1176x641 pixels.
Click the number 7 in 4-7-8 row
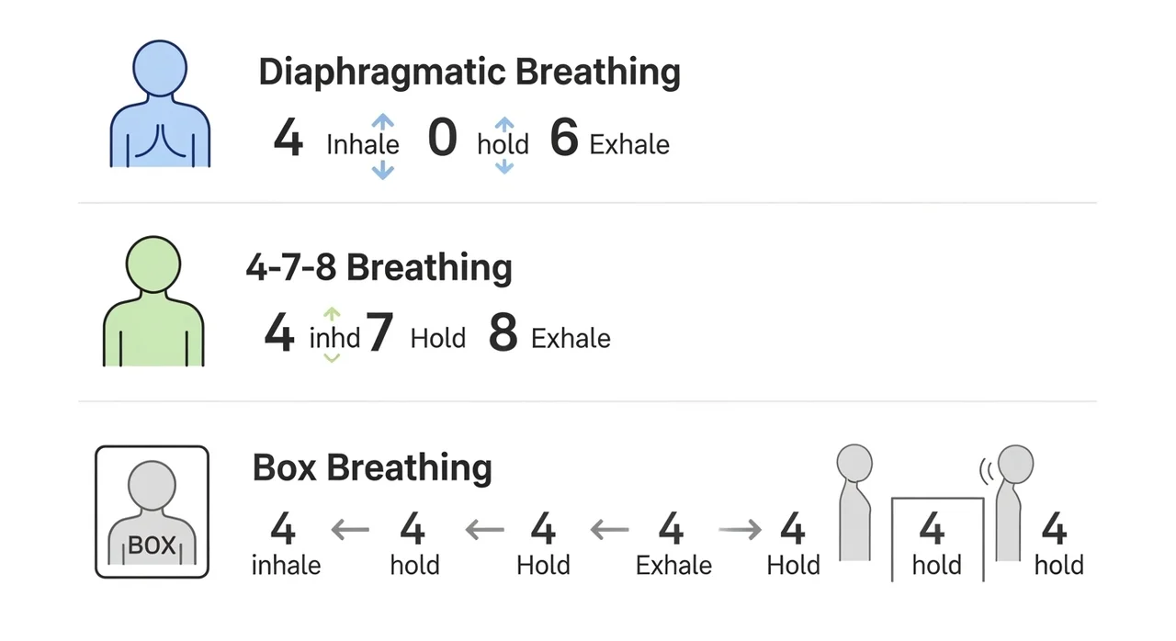[x=379, y=334]
